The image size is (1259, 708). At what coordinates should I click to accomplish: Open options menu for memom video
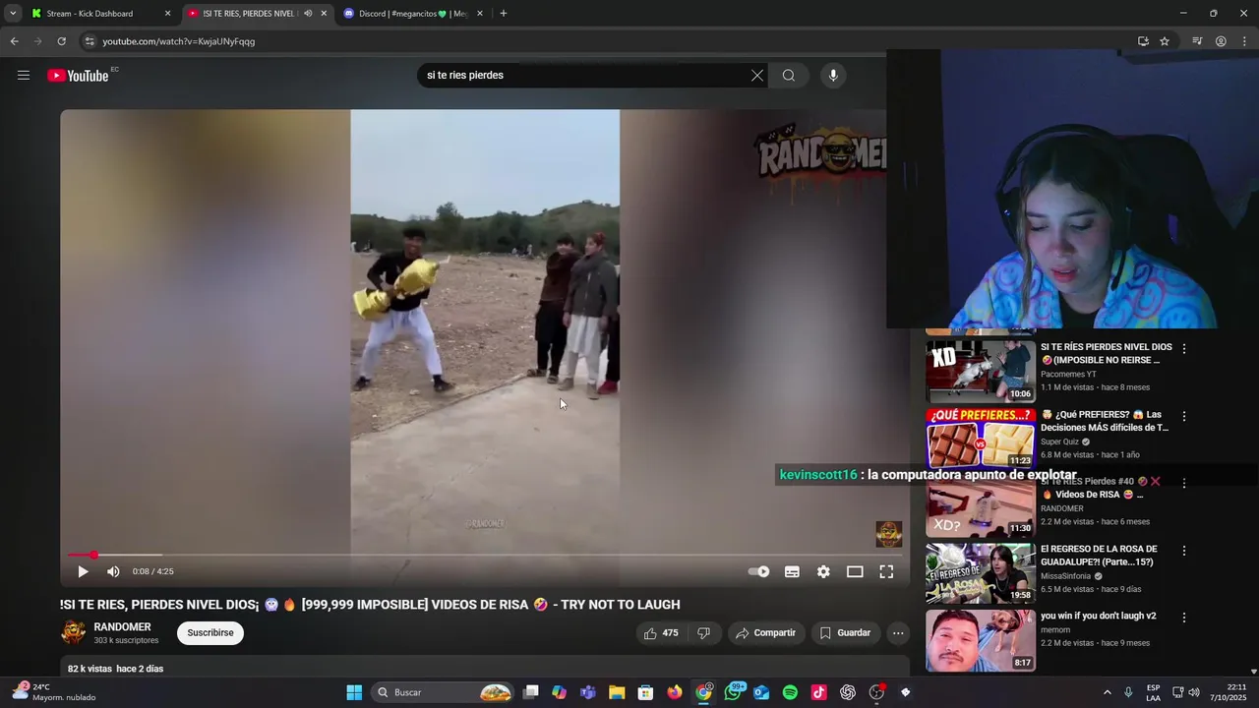tap(1184, 618)
